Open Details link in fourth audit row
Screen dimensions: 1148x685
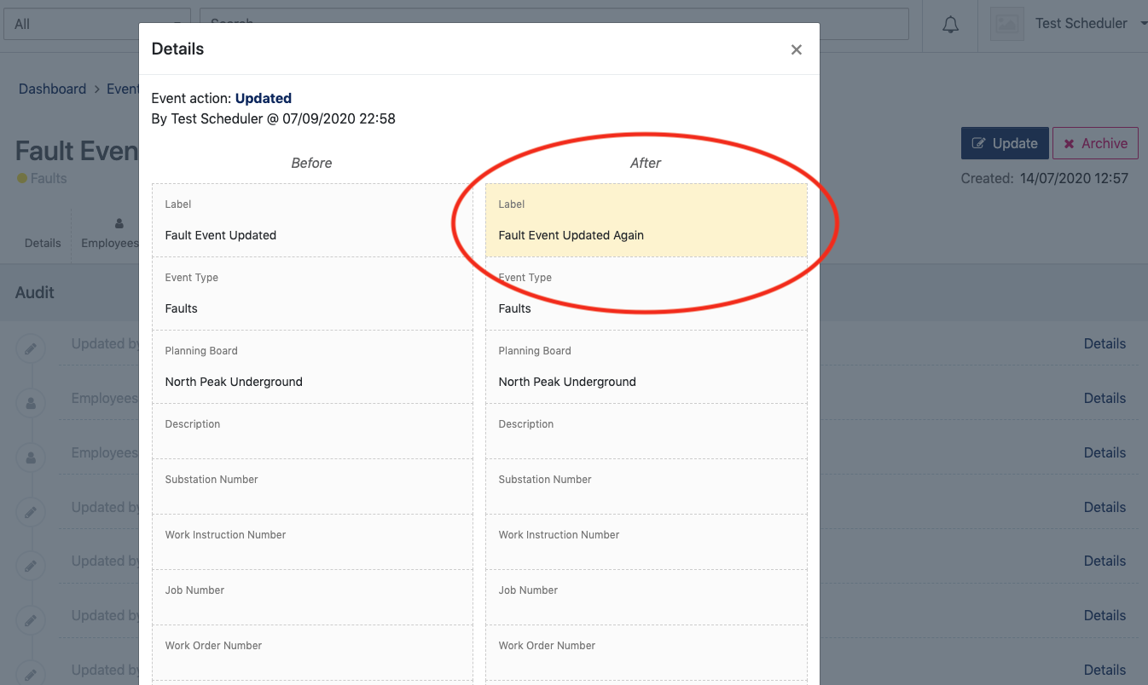1105,507
